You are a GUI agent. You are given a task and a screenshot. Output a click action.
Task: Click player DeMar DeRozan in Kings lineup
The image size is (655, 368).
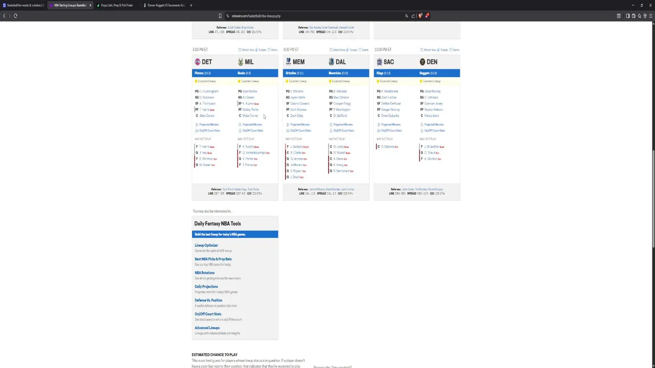(x=391, y=103)
